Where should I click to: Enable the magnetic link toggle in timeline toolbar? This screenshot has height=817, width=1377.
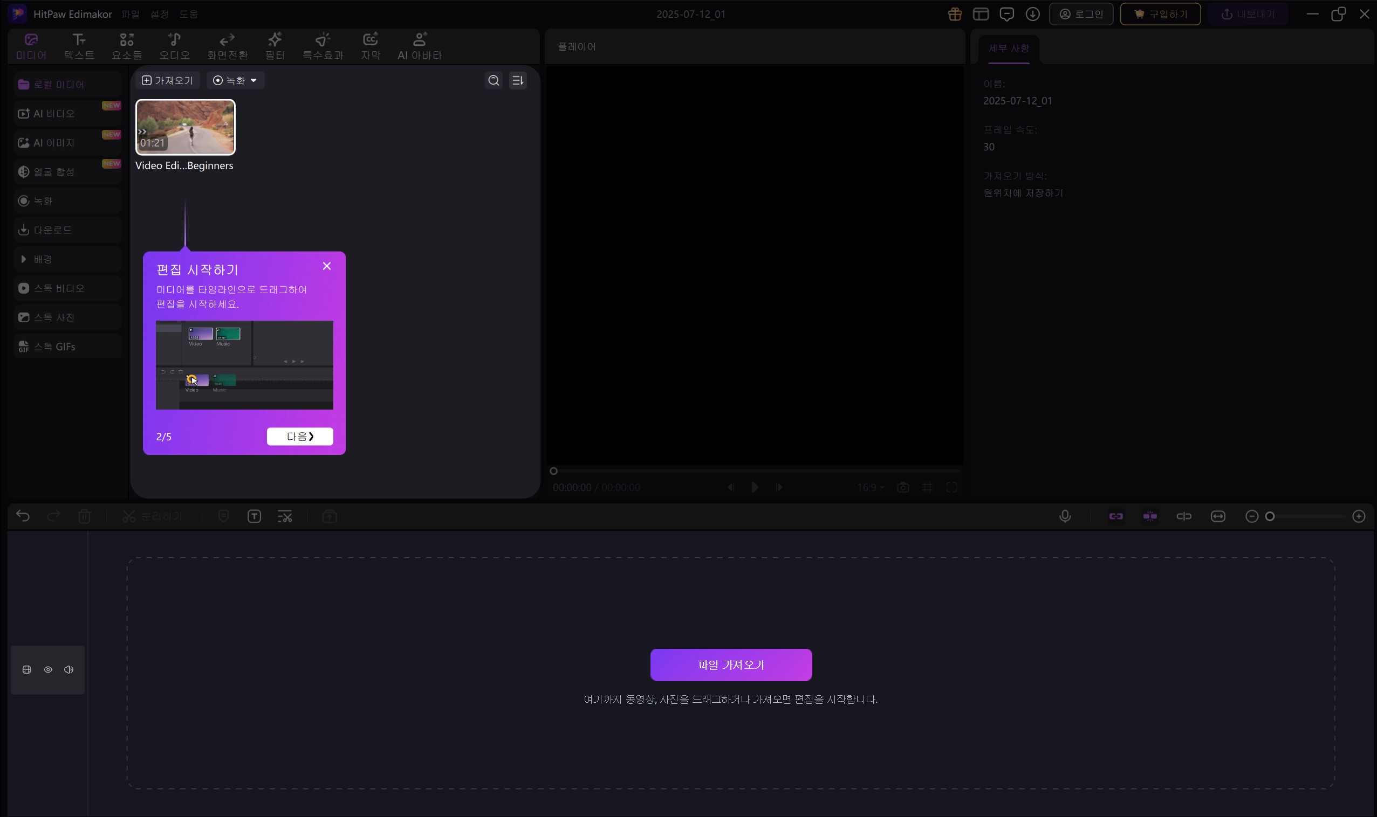[1116, 516]
